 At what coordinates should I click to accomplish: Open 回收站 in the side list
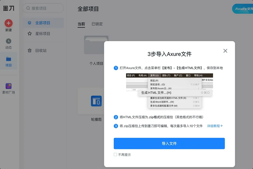pos(43,51)
